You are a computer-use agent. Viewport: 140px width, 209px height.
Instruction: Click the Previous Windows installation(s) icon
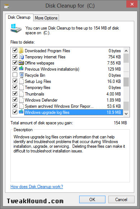tap(21, 69)
